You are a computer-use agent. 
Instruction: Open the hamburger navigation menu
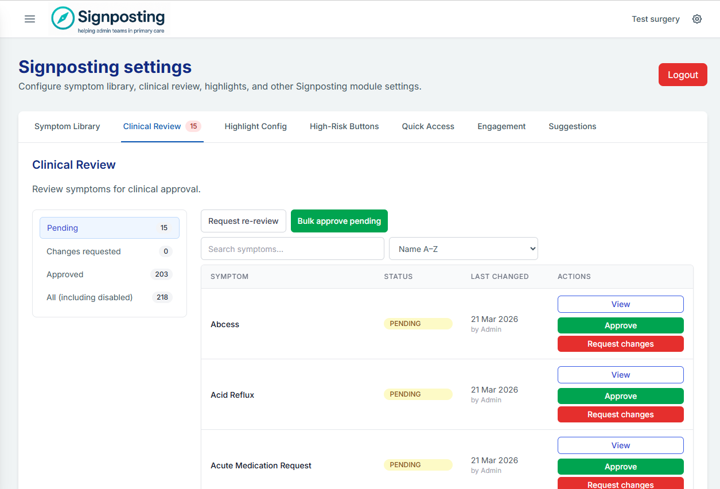tap(30, 19)
